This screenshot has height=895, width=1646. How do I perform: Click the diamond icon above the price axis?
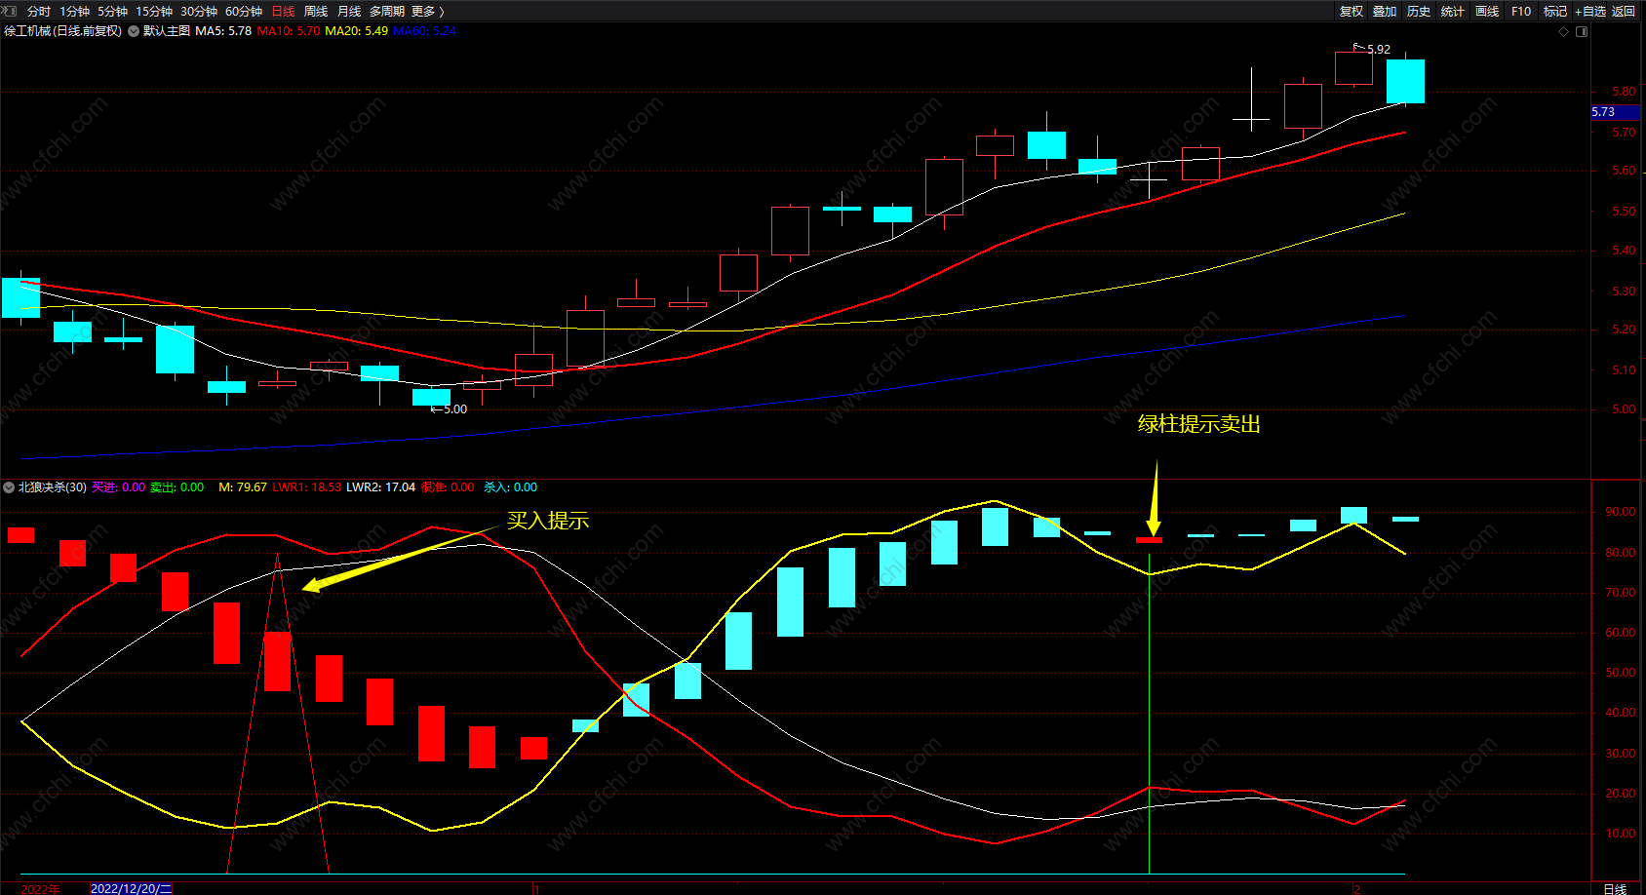[x=1564, y=32]
